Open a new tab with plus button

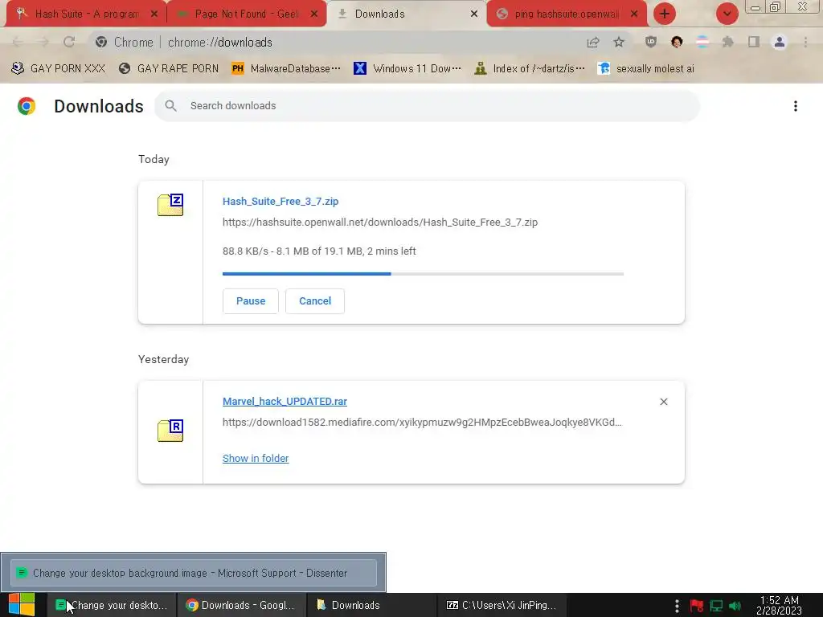pos(665,14)
